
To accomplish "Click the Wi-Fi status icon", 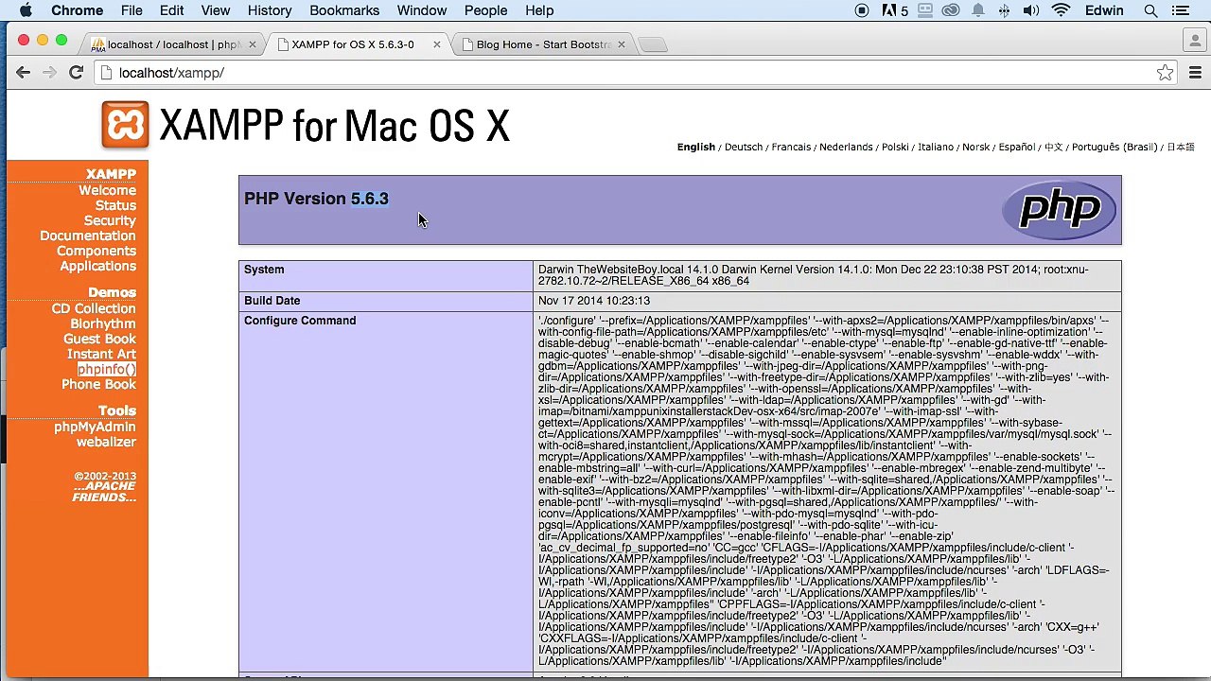I will coord(1062,10).
